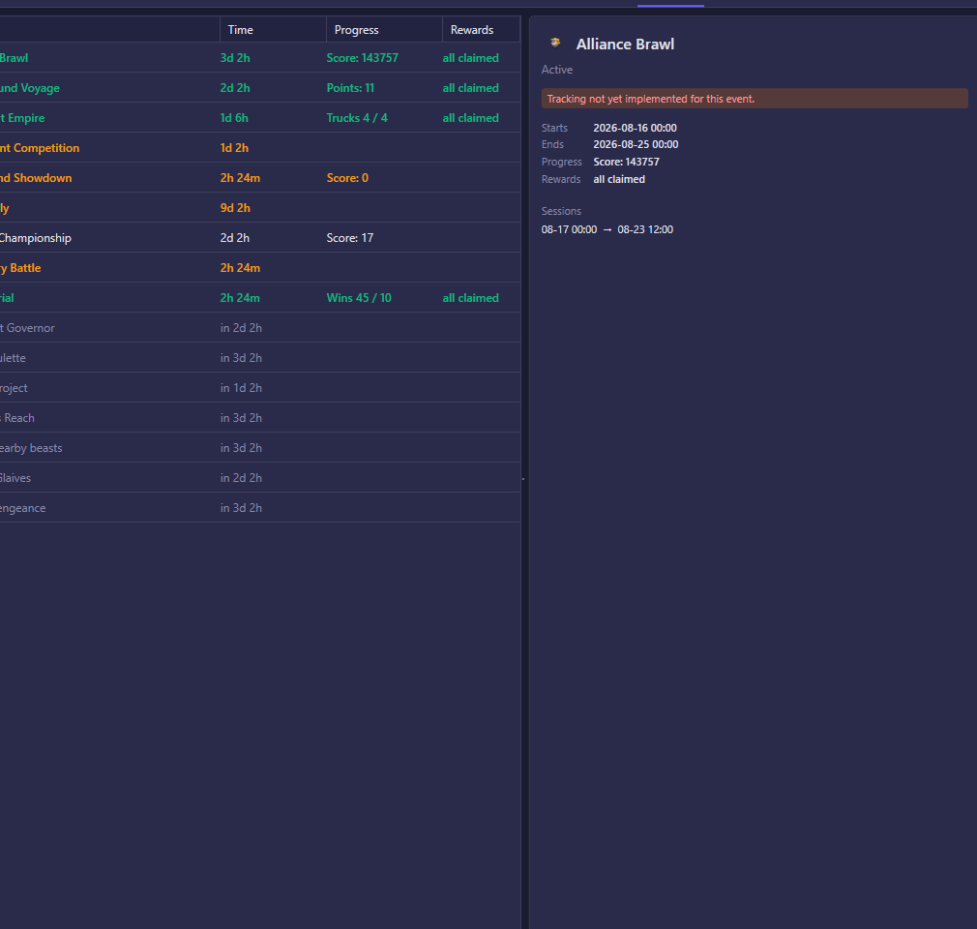
Task: Click the Active status label
Action: 556,70
